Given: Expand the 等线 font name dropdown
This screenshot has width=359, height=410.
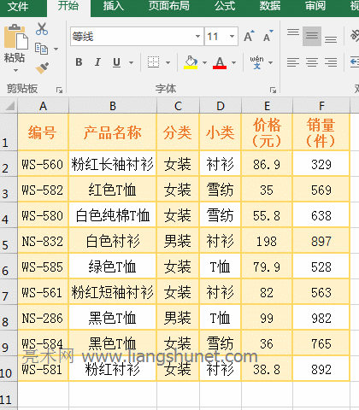Looking at the screenshot, I should point(197,36).
